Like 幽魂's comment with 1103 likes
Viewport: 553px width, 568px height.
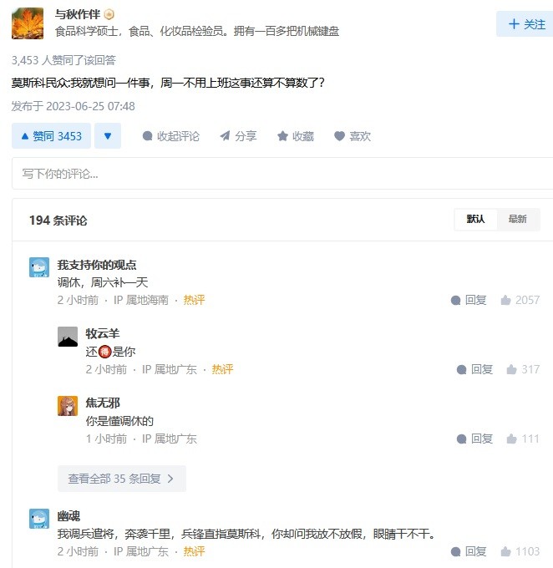520,551
